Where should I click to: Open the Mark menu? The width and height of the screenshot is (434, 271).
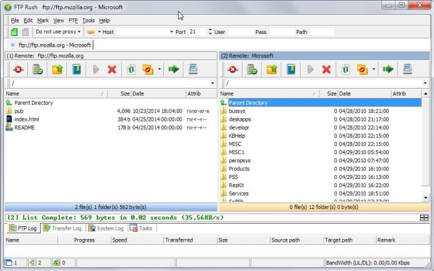coord(43,20)
